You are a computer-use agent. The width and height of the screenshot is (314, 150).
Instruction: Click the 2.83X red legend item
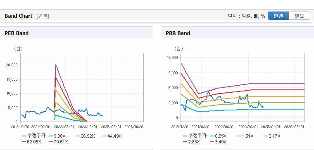point(191,142)
